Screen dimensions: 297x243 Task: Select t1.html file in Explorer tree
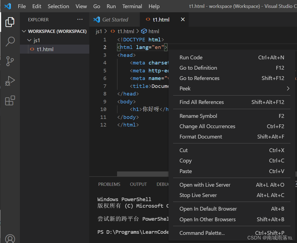tap(54, 49)
